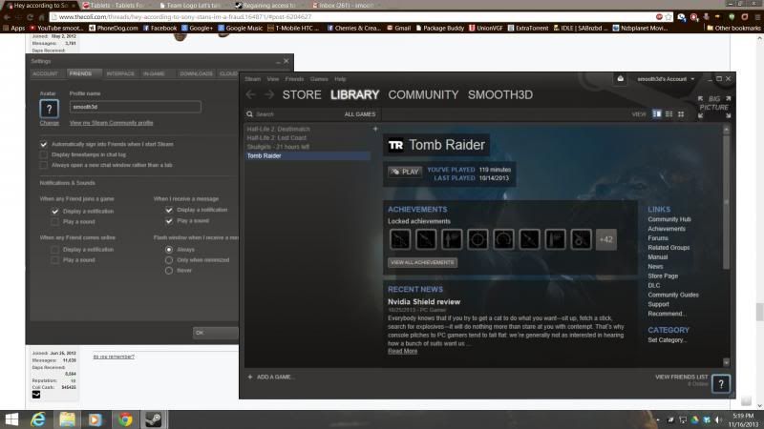
Task: Click the second locked achievement icon
Action: pyautogui.click(x=426, y=239)
